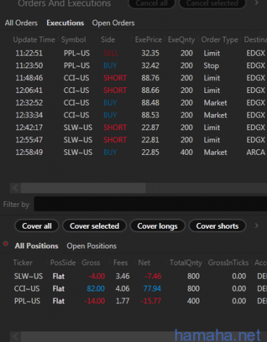This screenshot has height=342, width=267.
Task: Click the chevron after Cancel selected button
Action: pyautogui.click(x=256, y=3)
